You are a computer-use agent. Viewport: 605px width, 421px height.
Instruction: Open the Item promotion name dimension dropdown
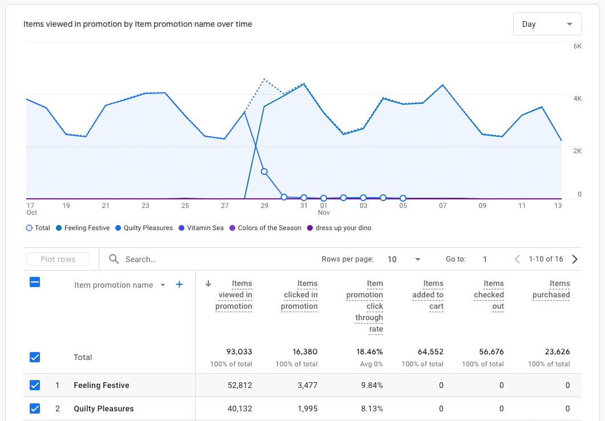click(x=162, y=285)
